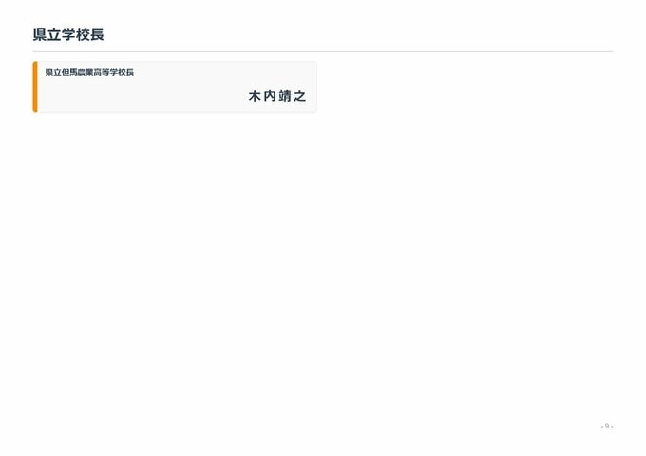Click 県立 at the start of the heading

coord(47,34)
